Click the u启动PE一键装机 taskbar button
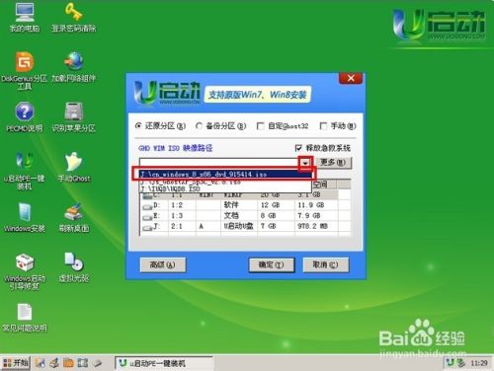This screenshot has width=494, height=371. click(x=164, y=363)
